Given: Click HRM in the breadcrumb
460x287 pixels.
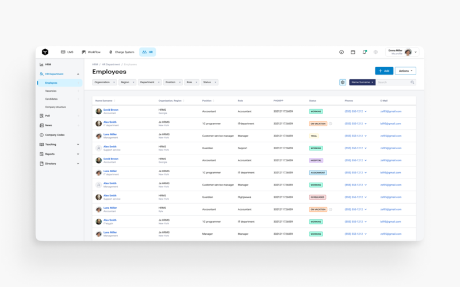Looking at the screenshot, I should click(x=95, y=64).
